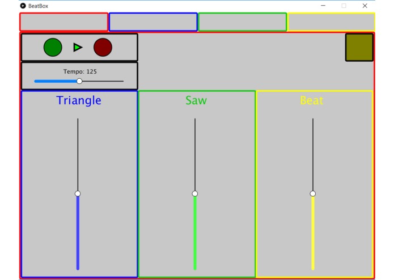Select the yellow-bordered top panel
The width and height of the screenshot is (394, 280).
click(x=332, y=22)
